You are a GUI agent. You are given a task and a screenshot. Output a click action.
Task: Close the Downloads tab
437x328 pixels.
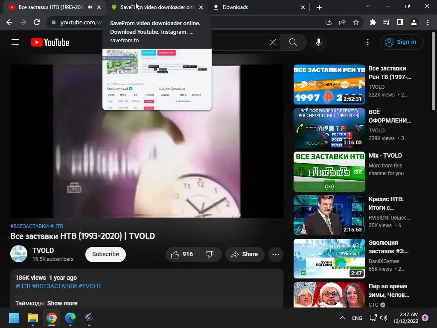pyautogui.click(x=303, y=7)
